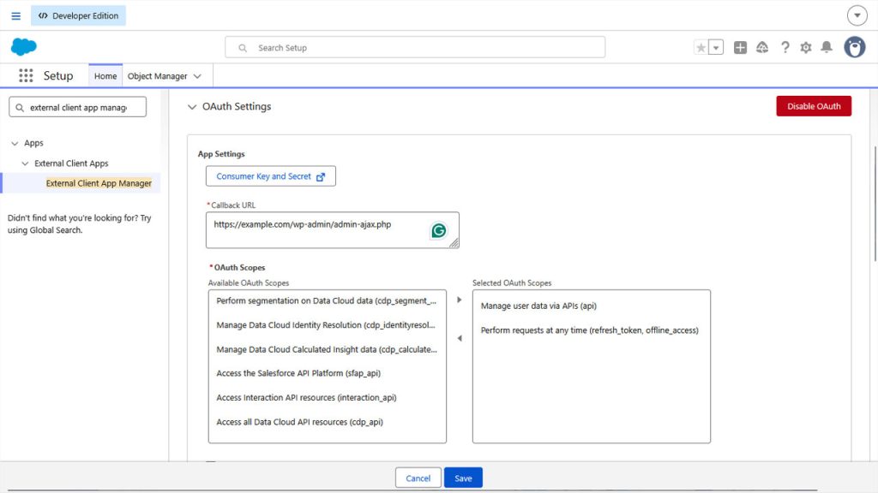This screenshot has width=878, height=493.
Task: Collapse the OAuth Settings section
Action: point(192,107)
